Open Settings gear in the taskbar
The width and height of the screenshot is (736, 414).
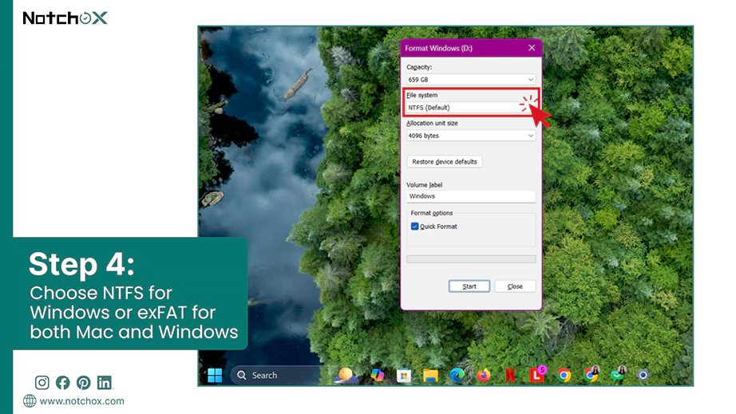pos(643,375)
